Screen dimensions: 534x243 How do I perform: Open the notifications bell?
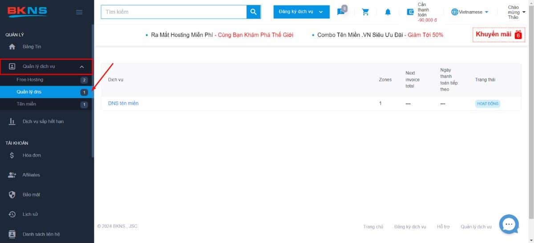[x=388, y=12]
